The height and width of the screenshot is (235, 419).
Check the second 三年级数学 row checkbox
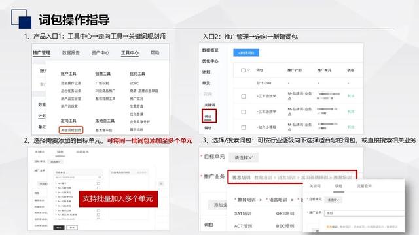pyautogui.click(x=244, y=112)
